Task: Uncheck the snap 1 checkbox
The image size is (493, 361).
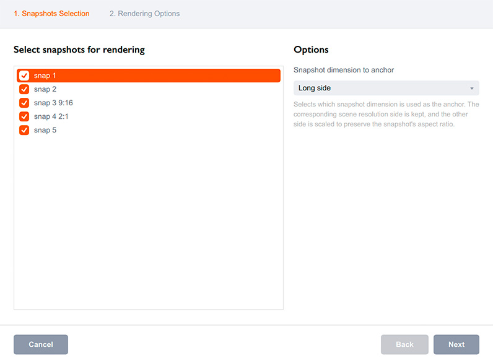Action: (x=24, y=76)
